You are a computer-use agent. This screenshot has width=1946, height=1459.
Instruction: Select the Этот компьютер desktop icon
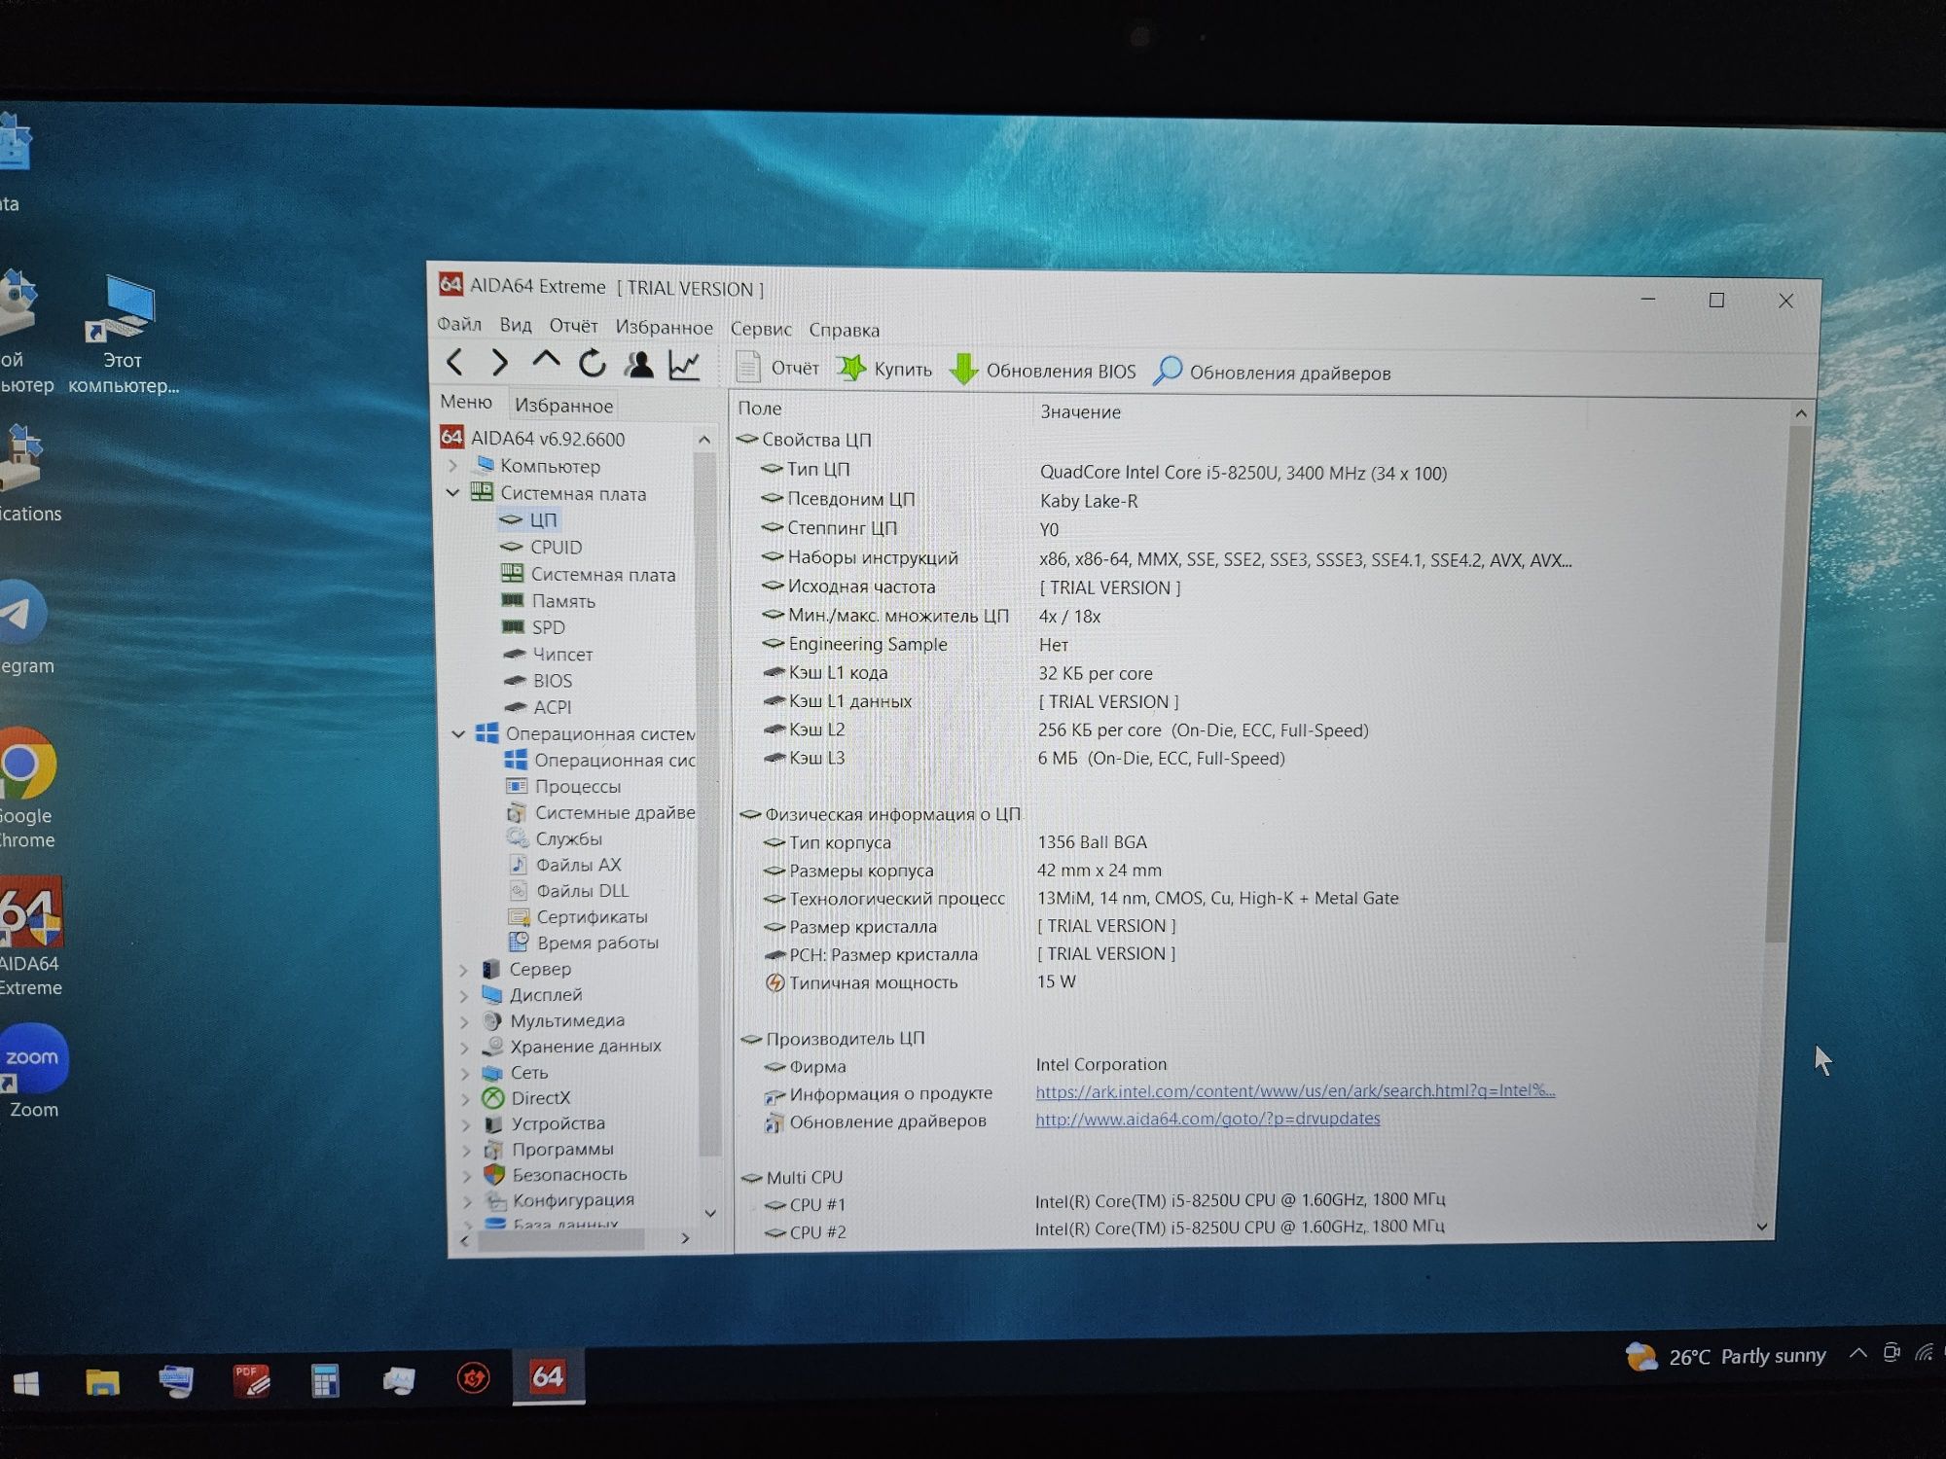[124, 335]
